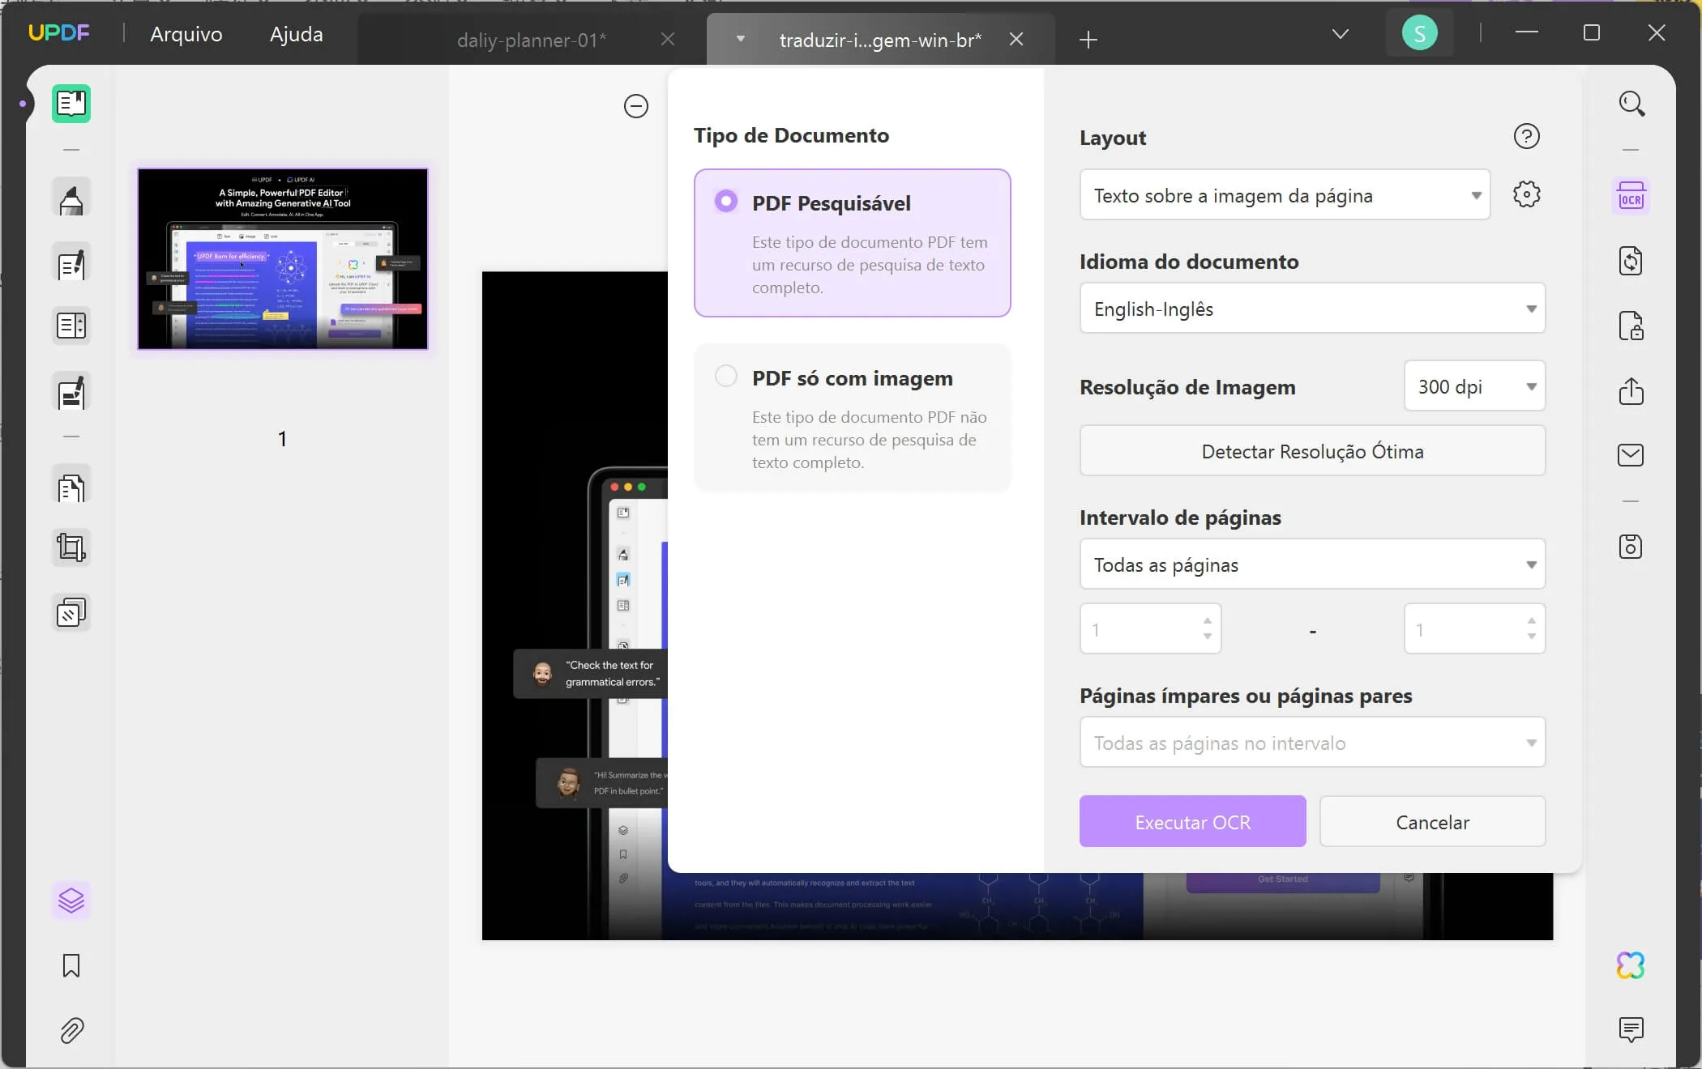Open the UPDF AI assistant icon
Image resolution: width=1702 pixels, height=1069 pixels.
[1630, 965]
